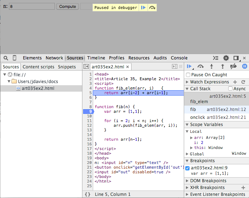Viewport: 249px width, 198px height.
Task: Select the onclick call stack frame
Action: (217, 117)
